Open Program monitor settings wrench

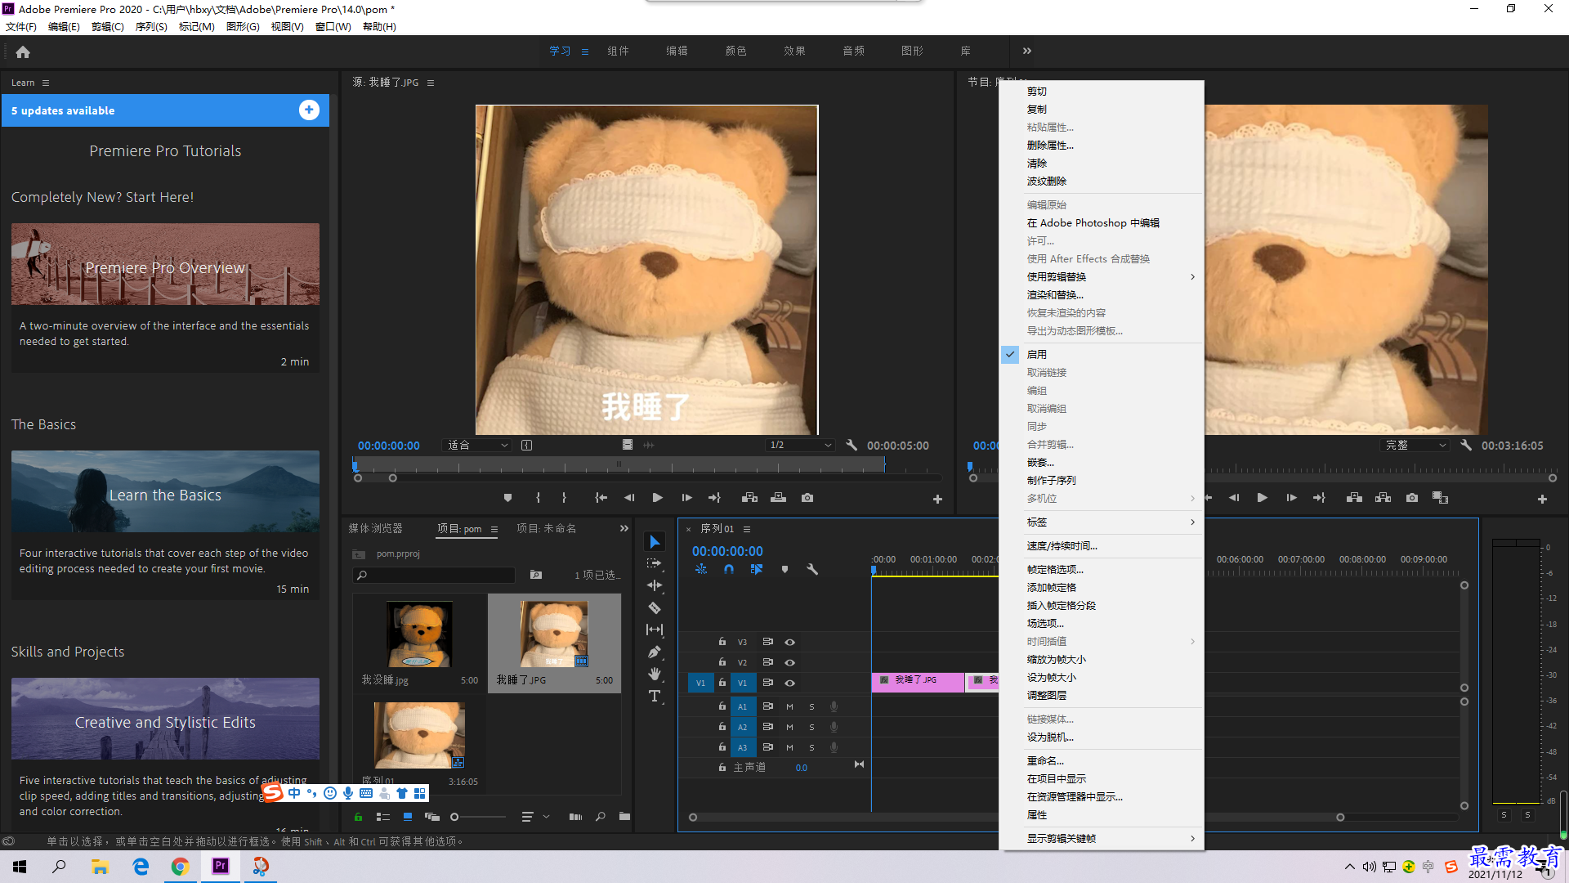click(1466, 446)
